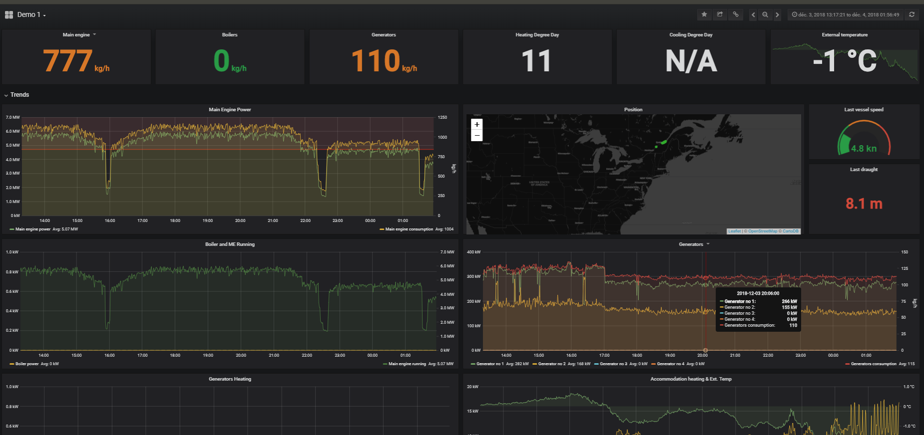This screenshot has width=924, height=435.
Task: Zoom in on the Position map
Action: pos(477,124)
